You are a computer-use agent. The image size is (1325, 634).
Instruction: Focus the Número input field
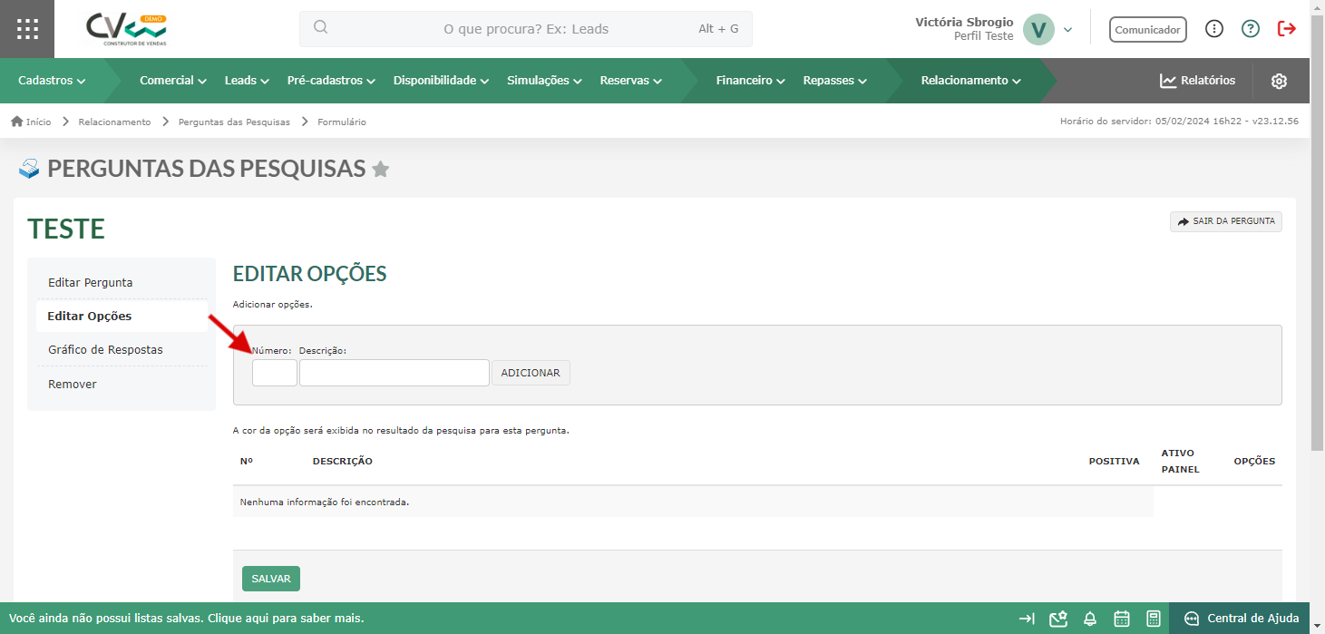coord(275,373)
